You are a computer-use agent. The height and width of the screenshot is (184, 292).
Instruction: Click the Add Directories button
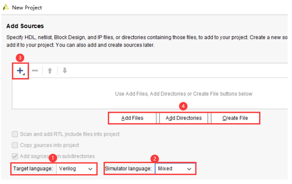pos(184,118)
